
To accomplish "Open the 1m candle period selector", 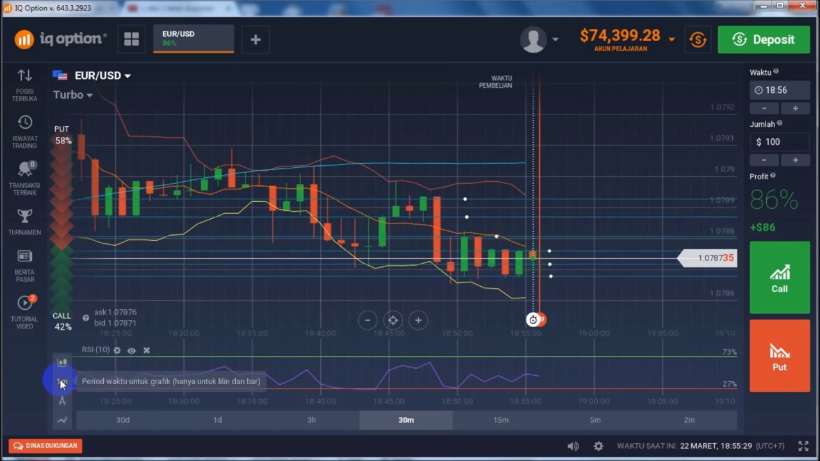I will (62, 382).
